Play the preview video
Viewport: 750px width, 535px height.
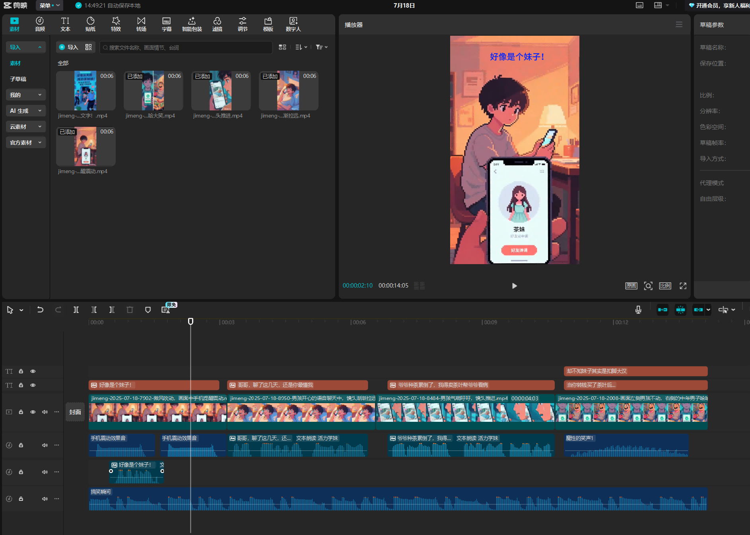coord(514,286)
